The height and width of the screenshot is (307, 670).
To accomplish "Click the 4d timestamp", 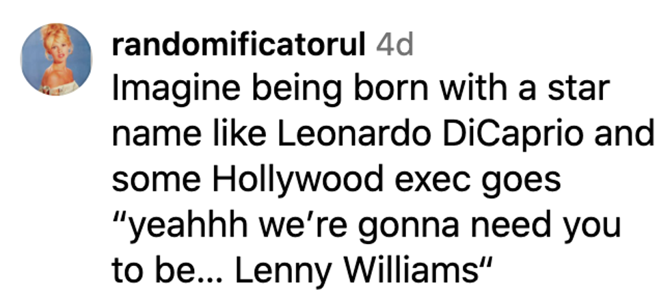I will click(x=394, y=44).
